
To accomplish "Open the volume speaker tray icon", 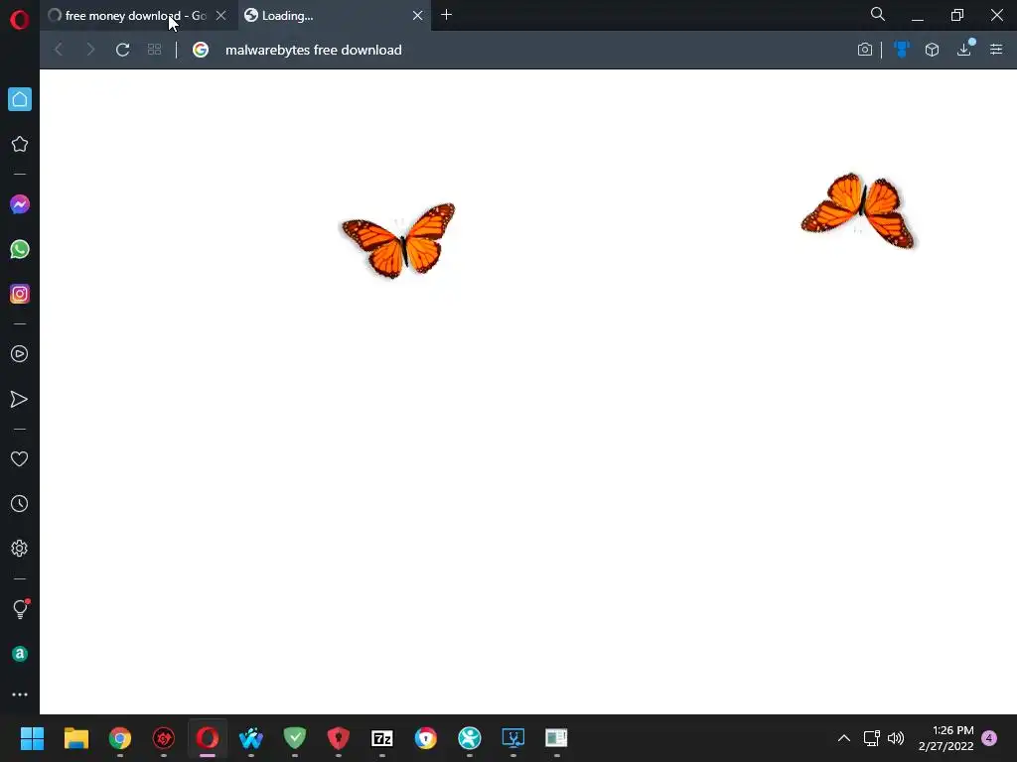I will [x=896, y=738].
